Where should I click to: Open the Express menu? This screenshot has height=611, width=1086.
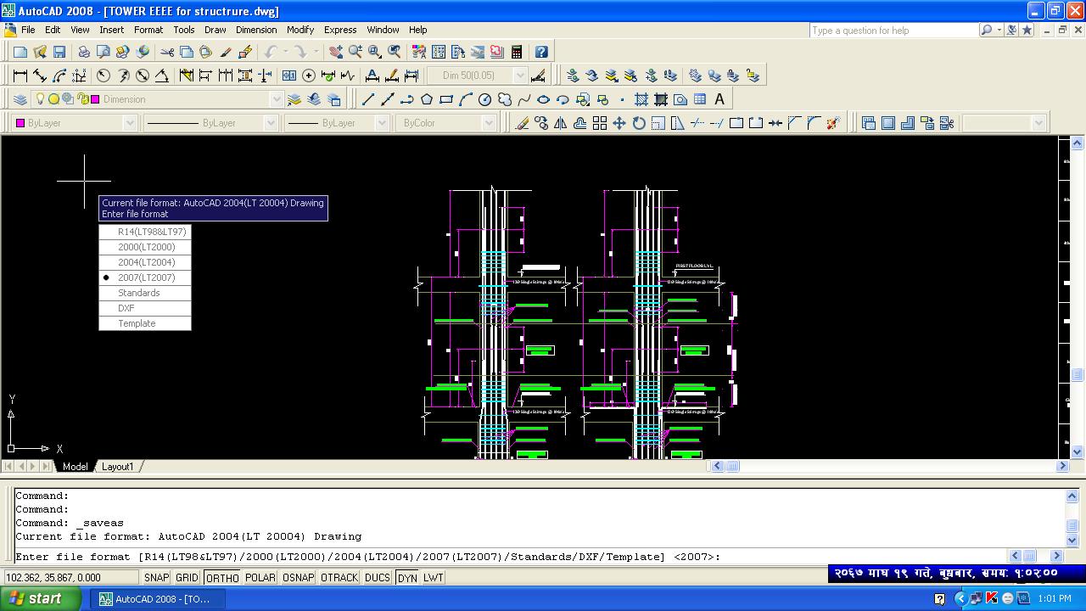point(340,30)
